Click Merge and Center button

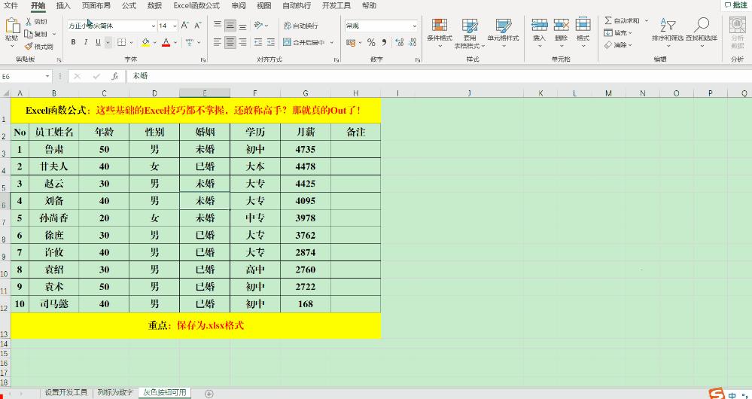[304, 42]
